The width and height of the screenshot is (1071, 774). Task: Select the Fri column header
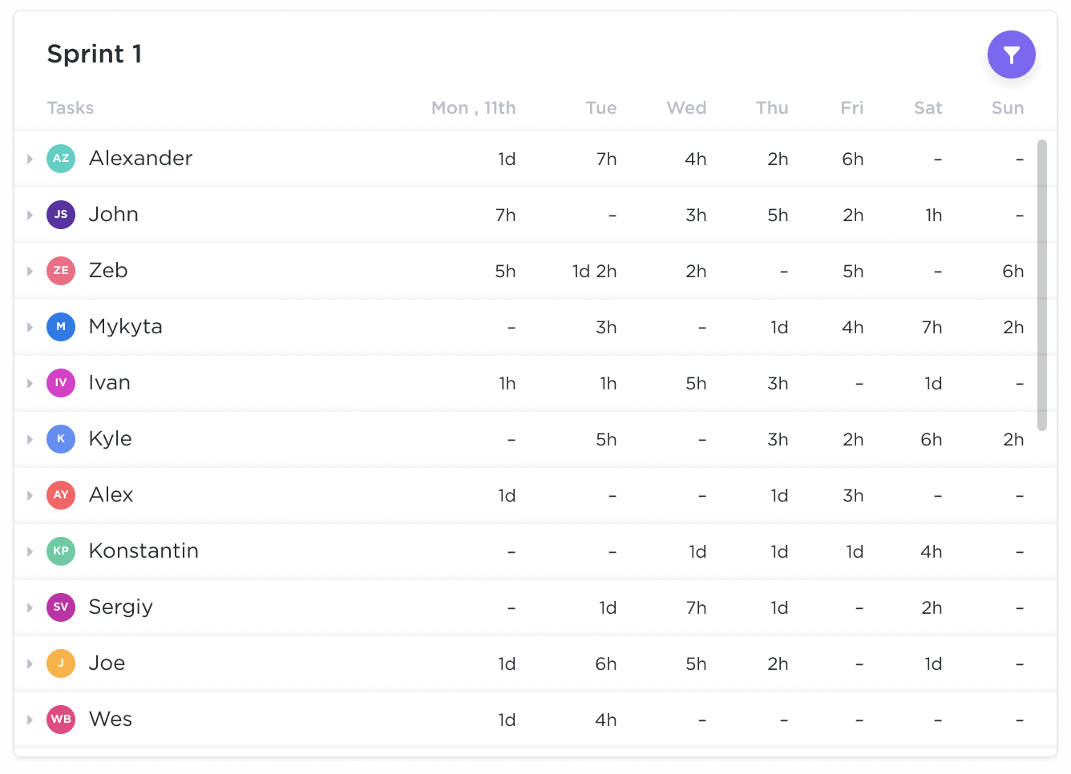[851, 108]
